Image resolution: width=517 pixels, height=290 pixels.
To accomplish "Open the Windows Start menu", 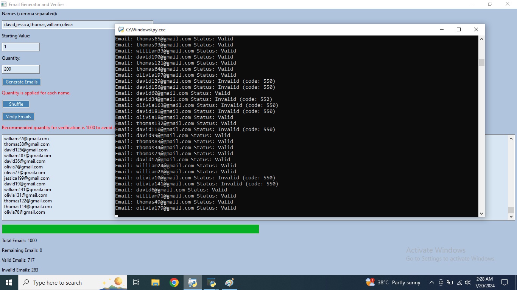I will coord(9,282).
